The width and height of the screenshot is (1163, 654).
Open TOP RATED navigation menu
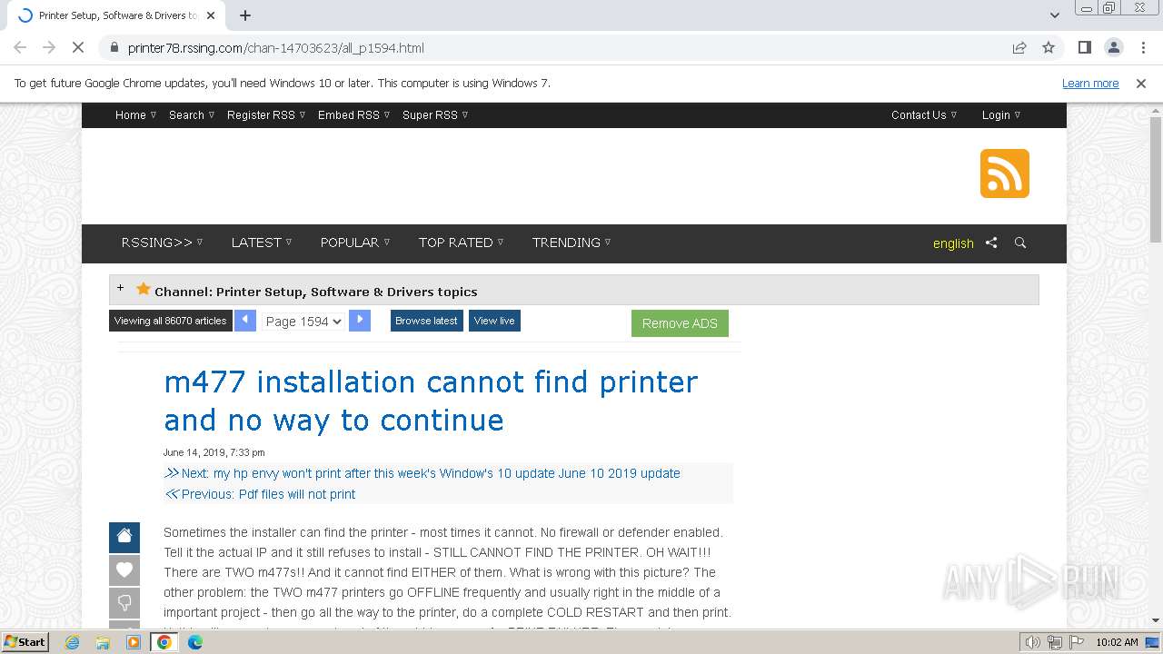tap(461, 243)
